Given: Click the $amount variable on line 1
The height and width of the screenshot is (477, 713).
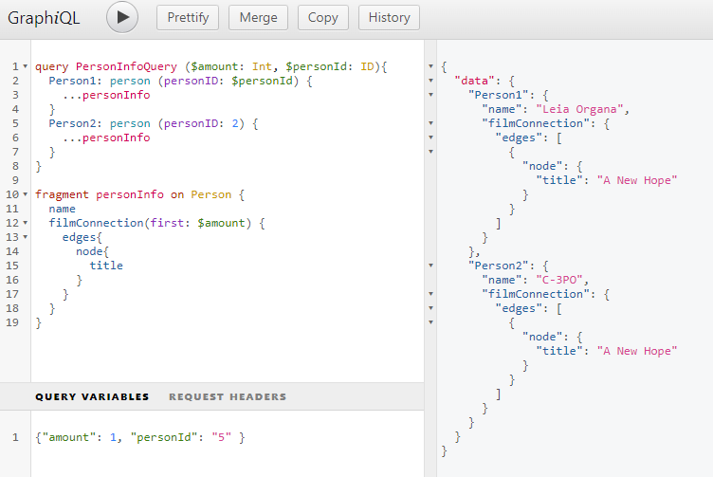Looking at the screenshot, I should (214, 66).
